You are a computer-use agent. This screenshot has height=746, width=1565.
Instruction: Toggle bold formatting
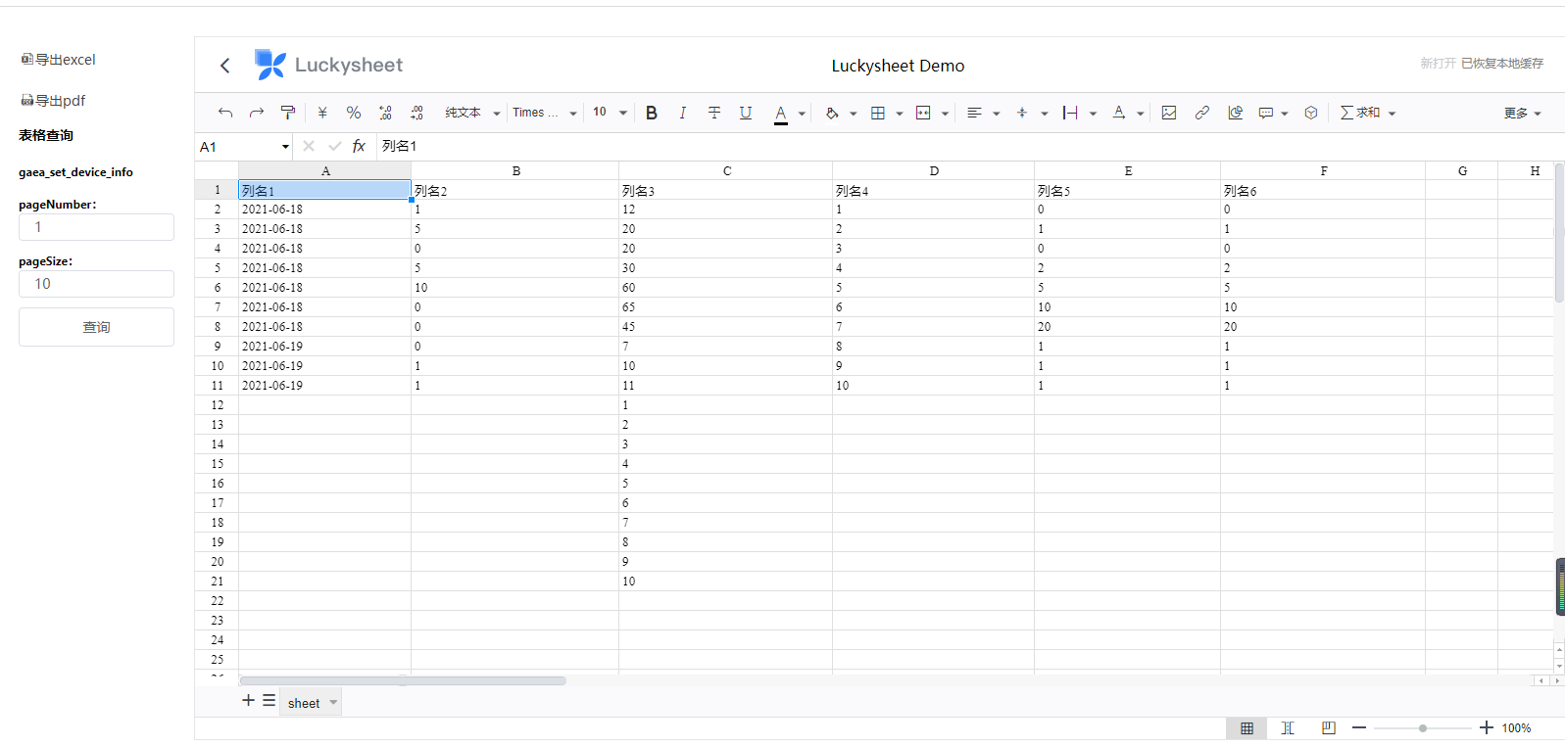[652, 113]
